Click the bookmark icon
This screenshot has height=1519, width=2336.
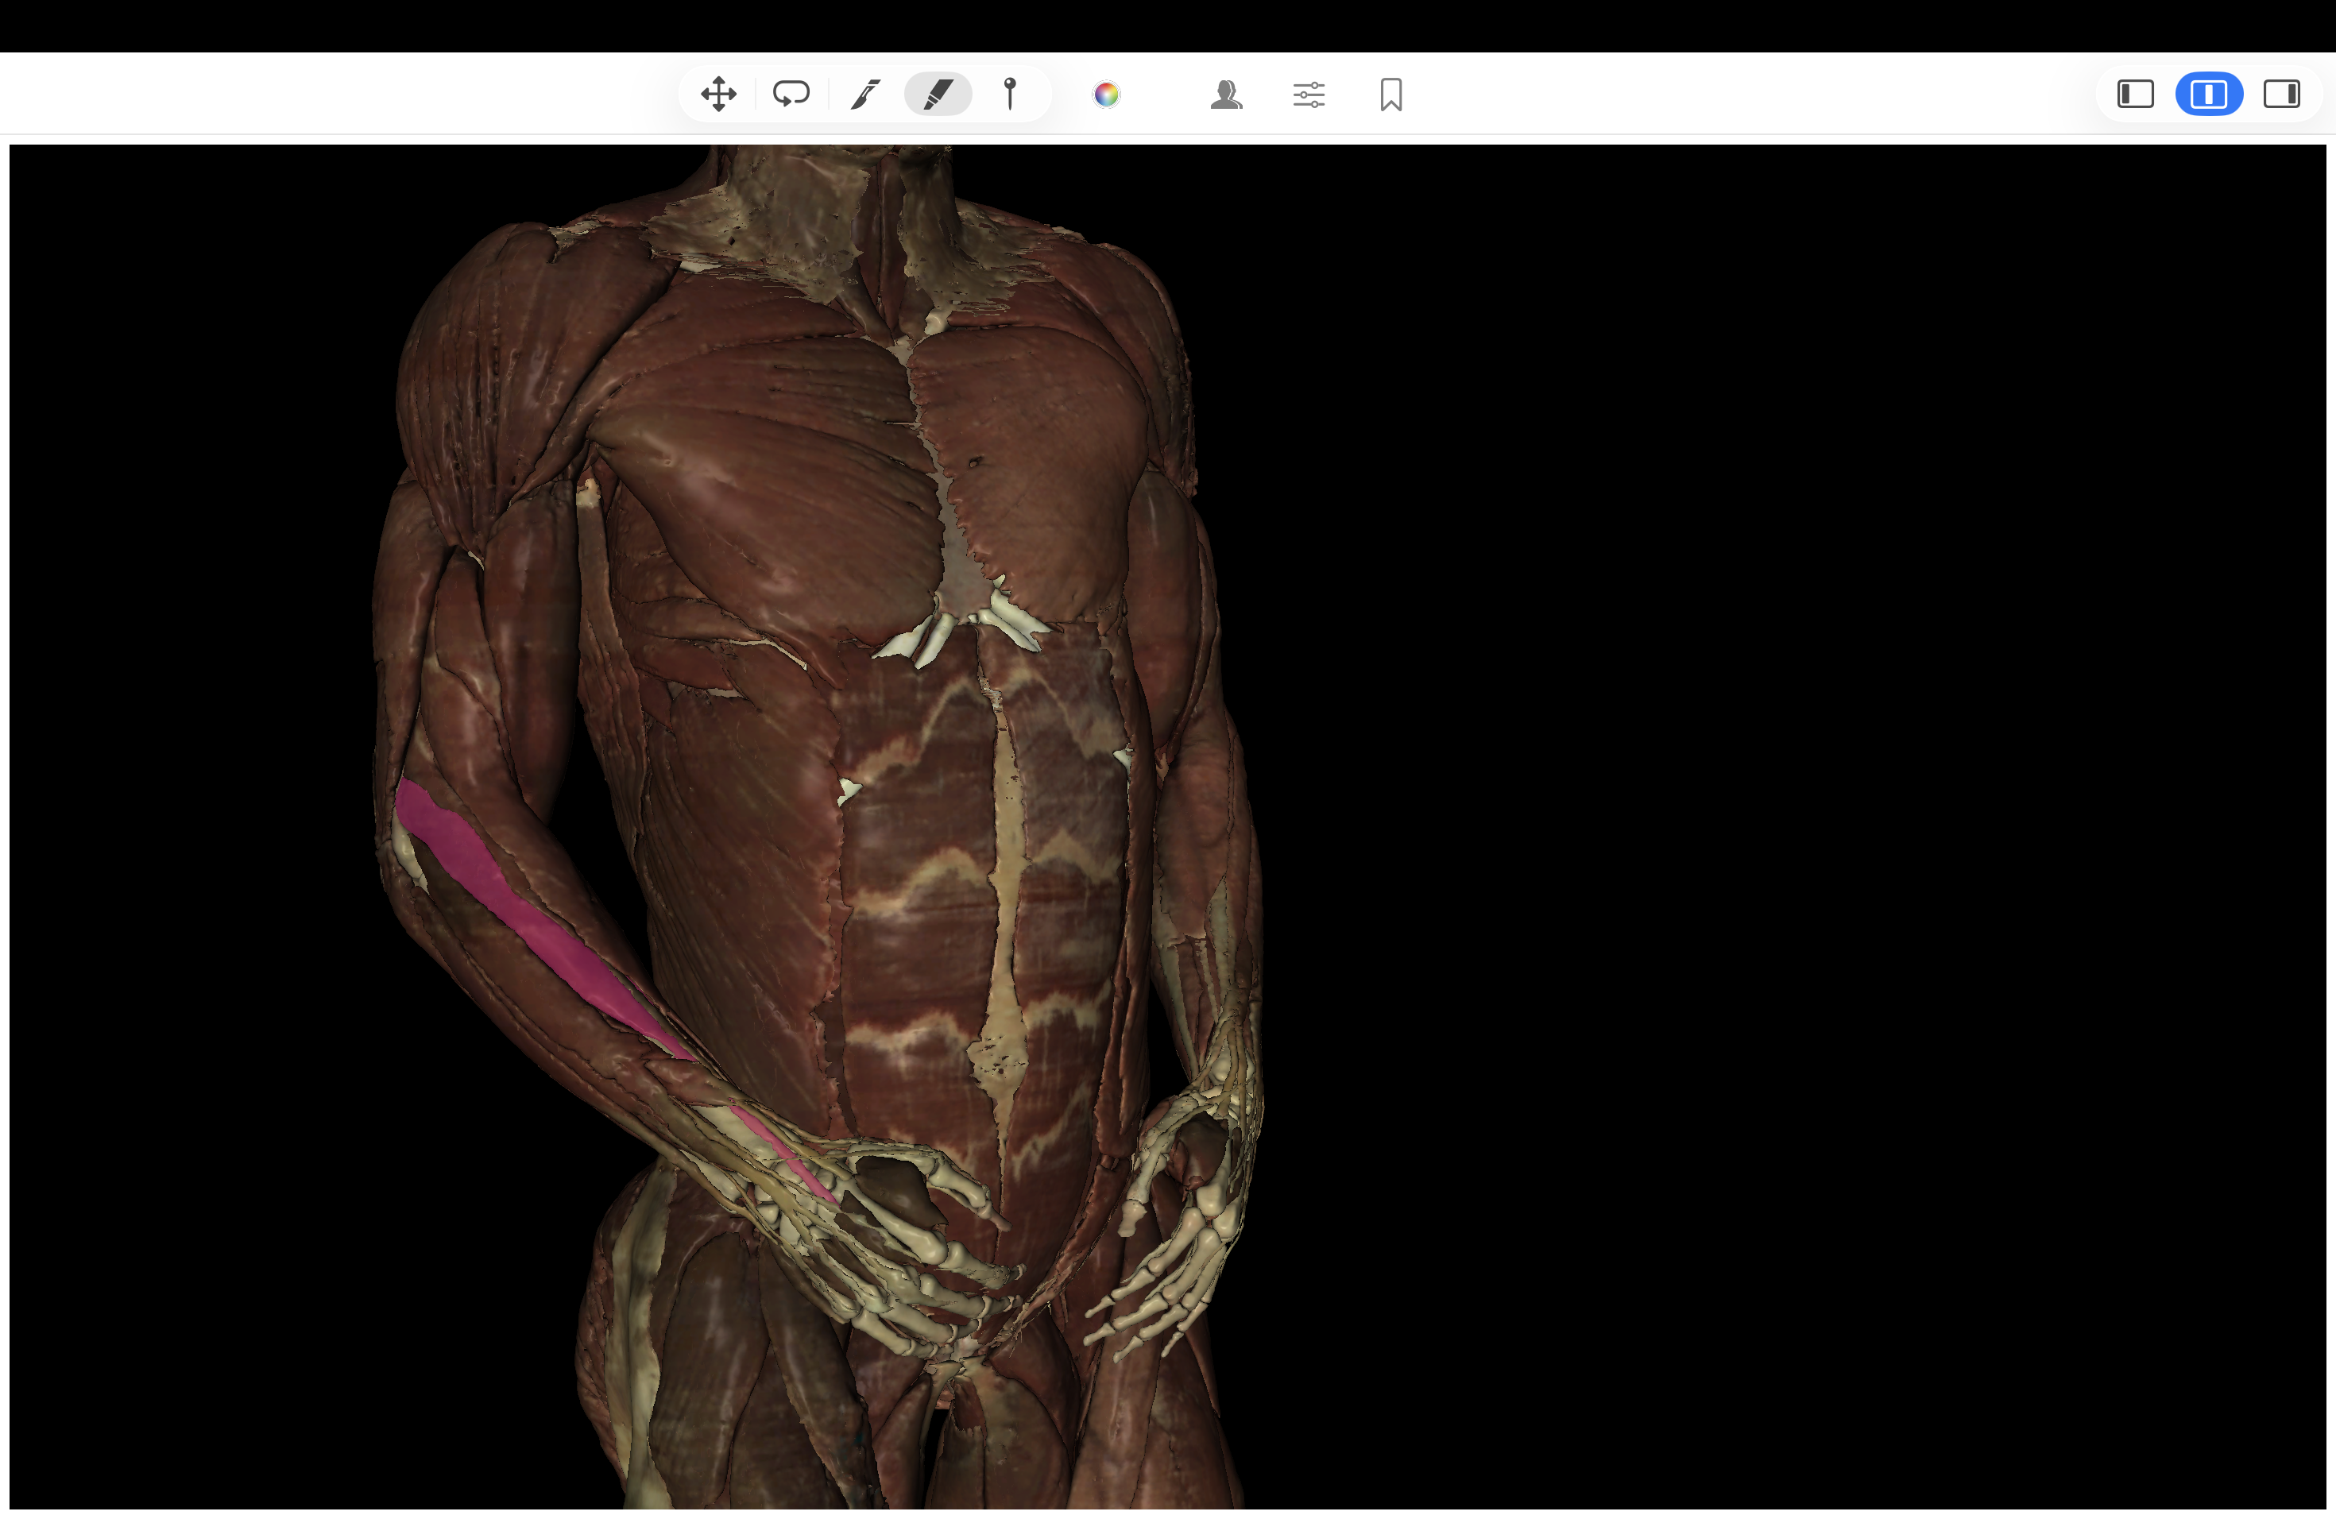1390,95
